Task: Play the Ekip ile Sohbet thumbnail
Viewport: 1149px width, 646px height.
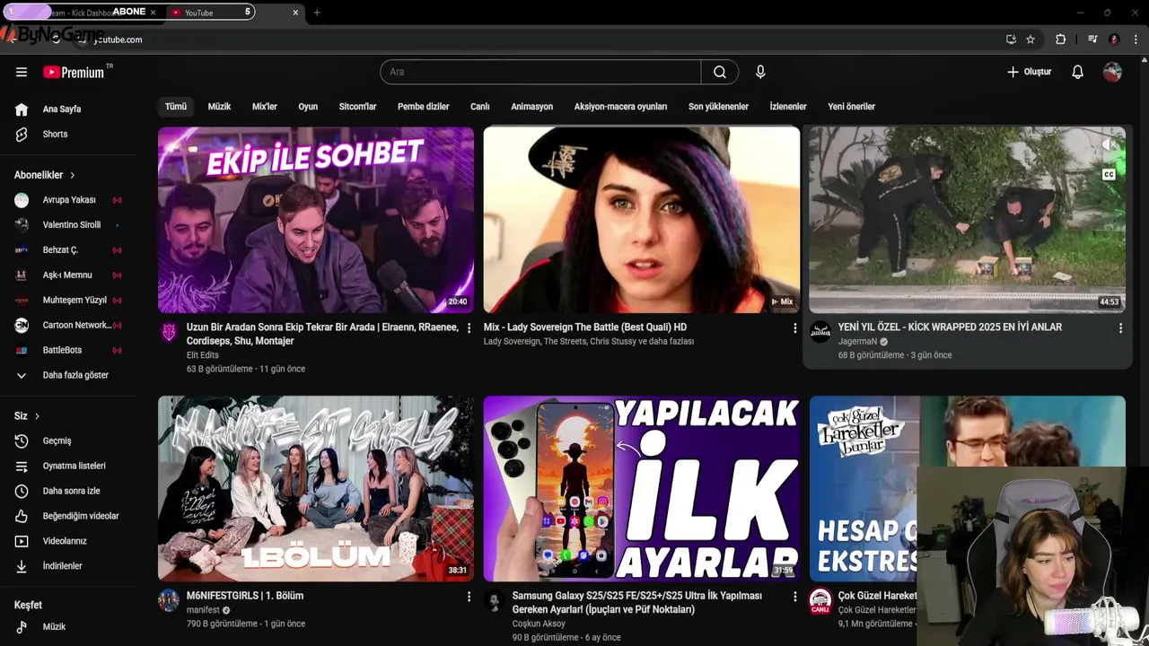Action: coord(316,220)
